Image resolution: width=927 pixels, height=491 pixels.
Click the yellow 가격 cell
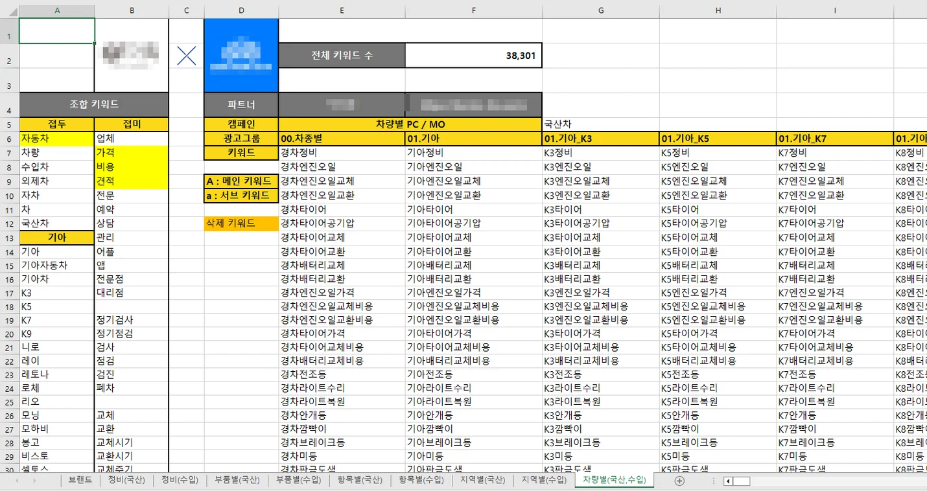point(132,153)
